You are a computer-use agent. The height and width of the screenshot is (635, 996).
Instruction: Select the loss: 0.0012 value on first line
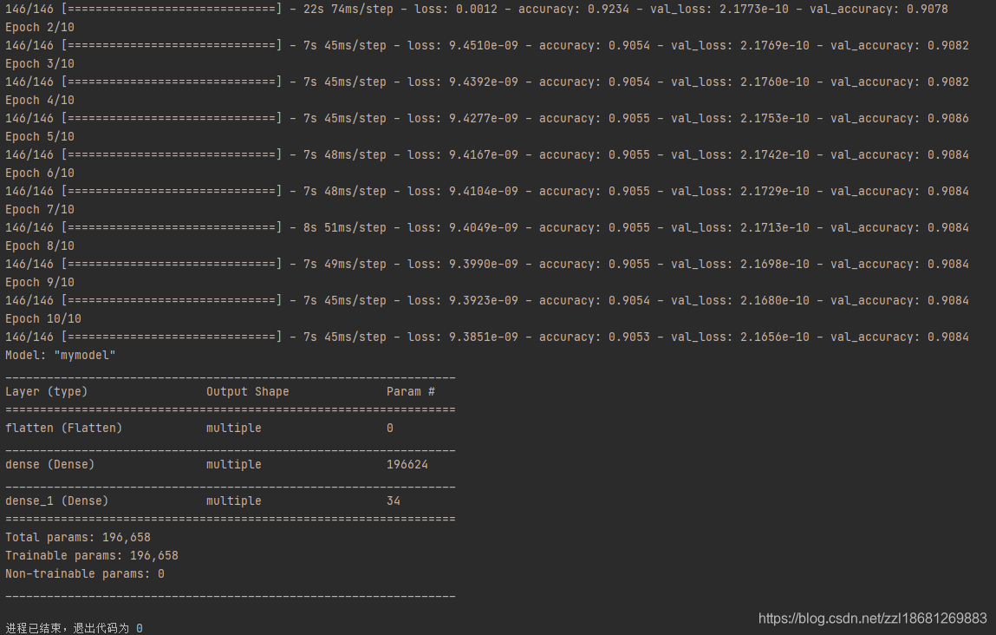(x=457, y=9)
